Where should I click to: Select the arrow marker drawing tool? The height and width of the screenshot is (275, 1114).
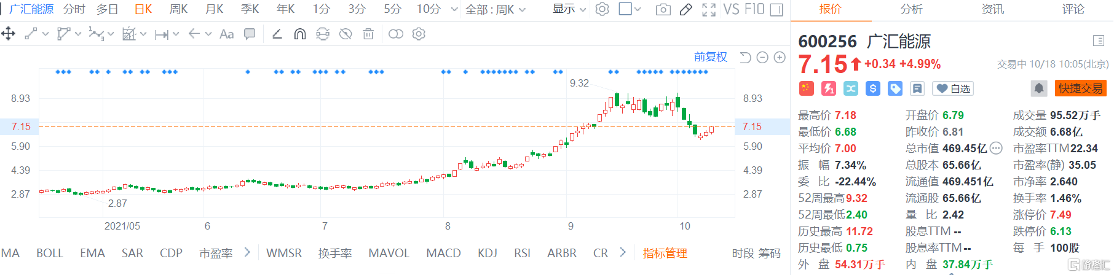pyautogui.click(x=194, y=34)
